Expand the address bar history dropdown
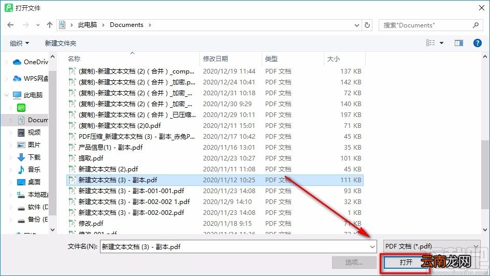The width and height of the screenshot is (490, 276). 356,25
